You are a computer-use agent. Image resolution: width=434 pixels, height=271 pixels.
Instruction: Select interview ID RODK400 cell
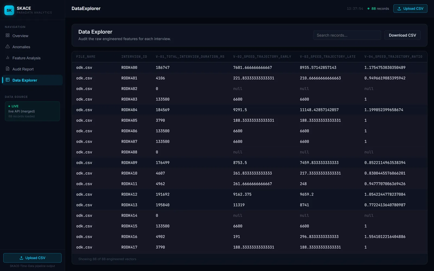[129, 67]
